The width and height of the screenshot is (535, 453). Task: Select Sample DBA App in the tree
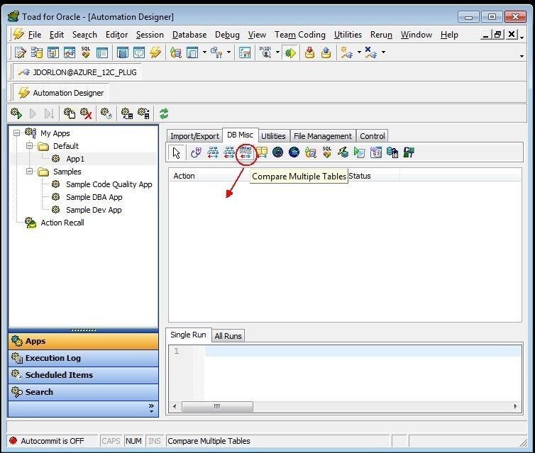[94, 197]
